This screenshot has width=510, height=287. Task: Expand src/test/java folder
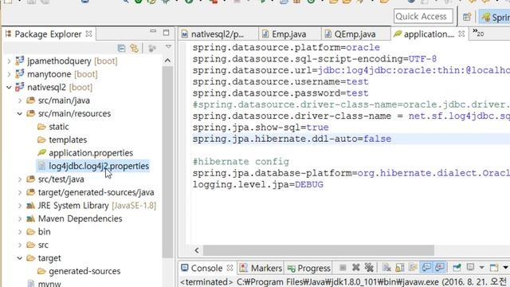tap(20, 179)
